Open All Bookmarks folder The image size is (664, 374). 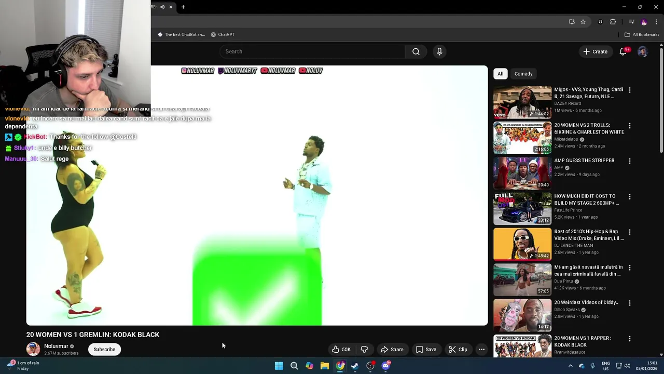(x=642, y=35)
